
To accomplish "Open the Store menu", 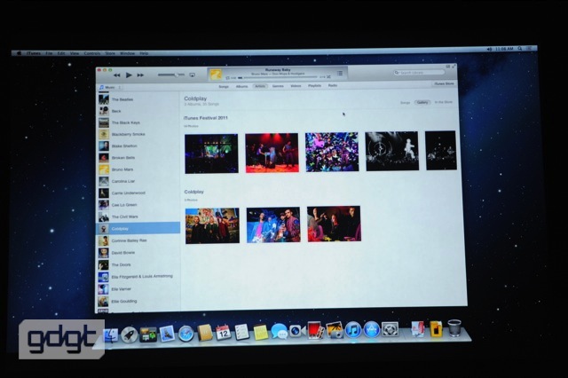I will pyautogui.click(x=110, y=53).
